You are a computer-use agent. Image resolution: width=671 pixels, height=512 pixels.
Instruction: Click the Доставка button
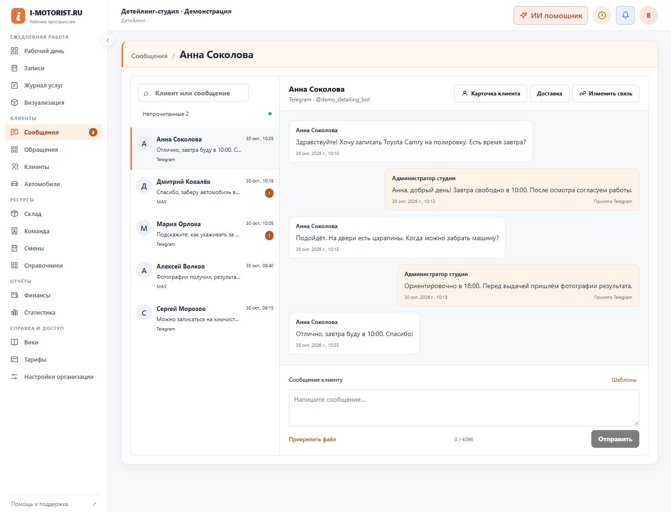point(549,94)
